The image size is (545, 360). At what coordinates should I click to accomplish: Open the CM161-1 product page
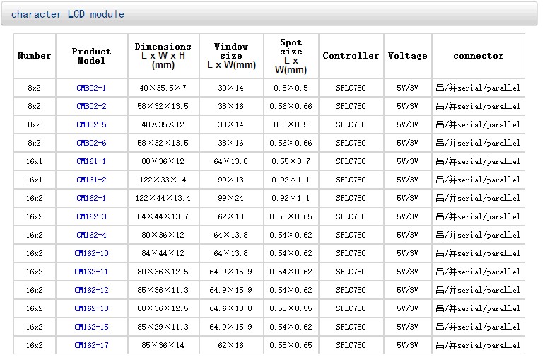pos(91,161)
